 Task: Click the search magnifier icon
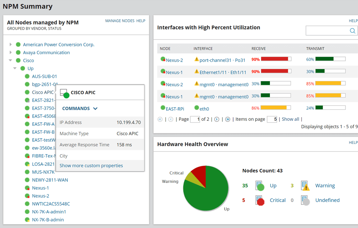[x=352, y=31]
